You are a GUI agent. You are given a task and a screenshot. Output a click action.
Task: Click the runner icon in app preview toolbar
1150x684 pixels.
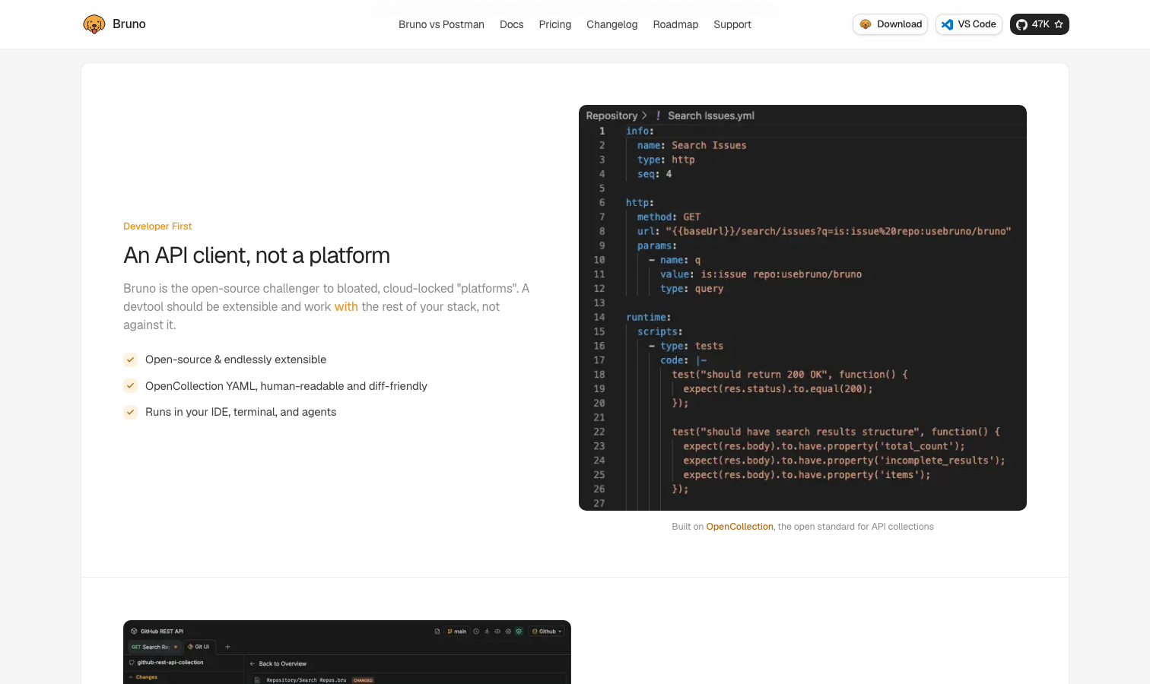click(488, 632)
